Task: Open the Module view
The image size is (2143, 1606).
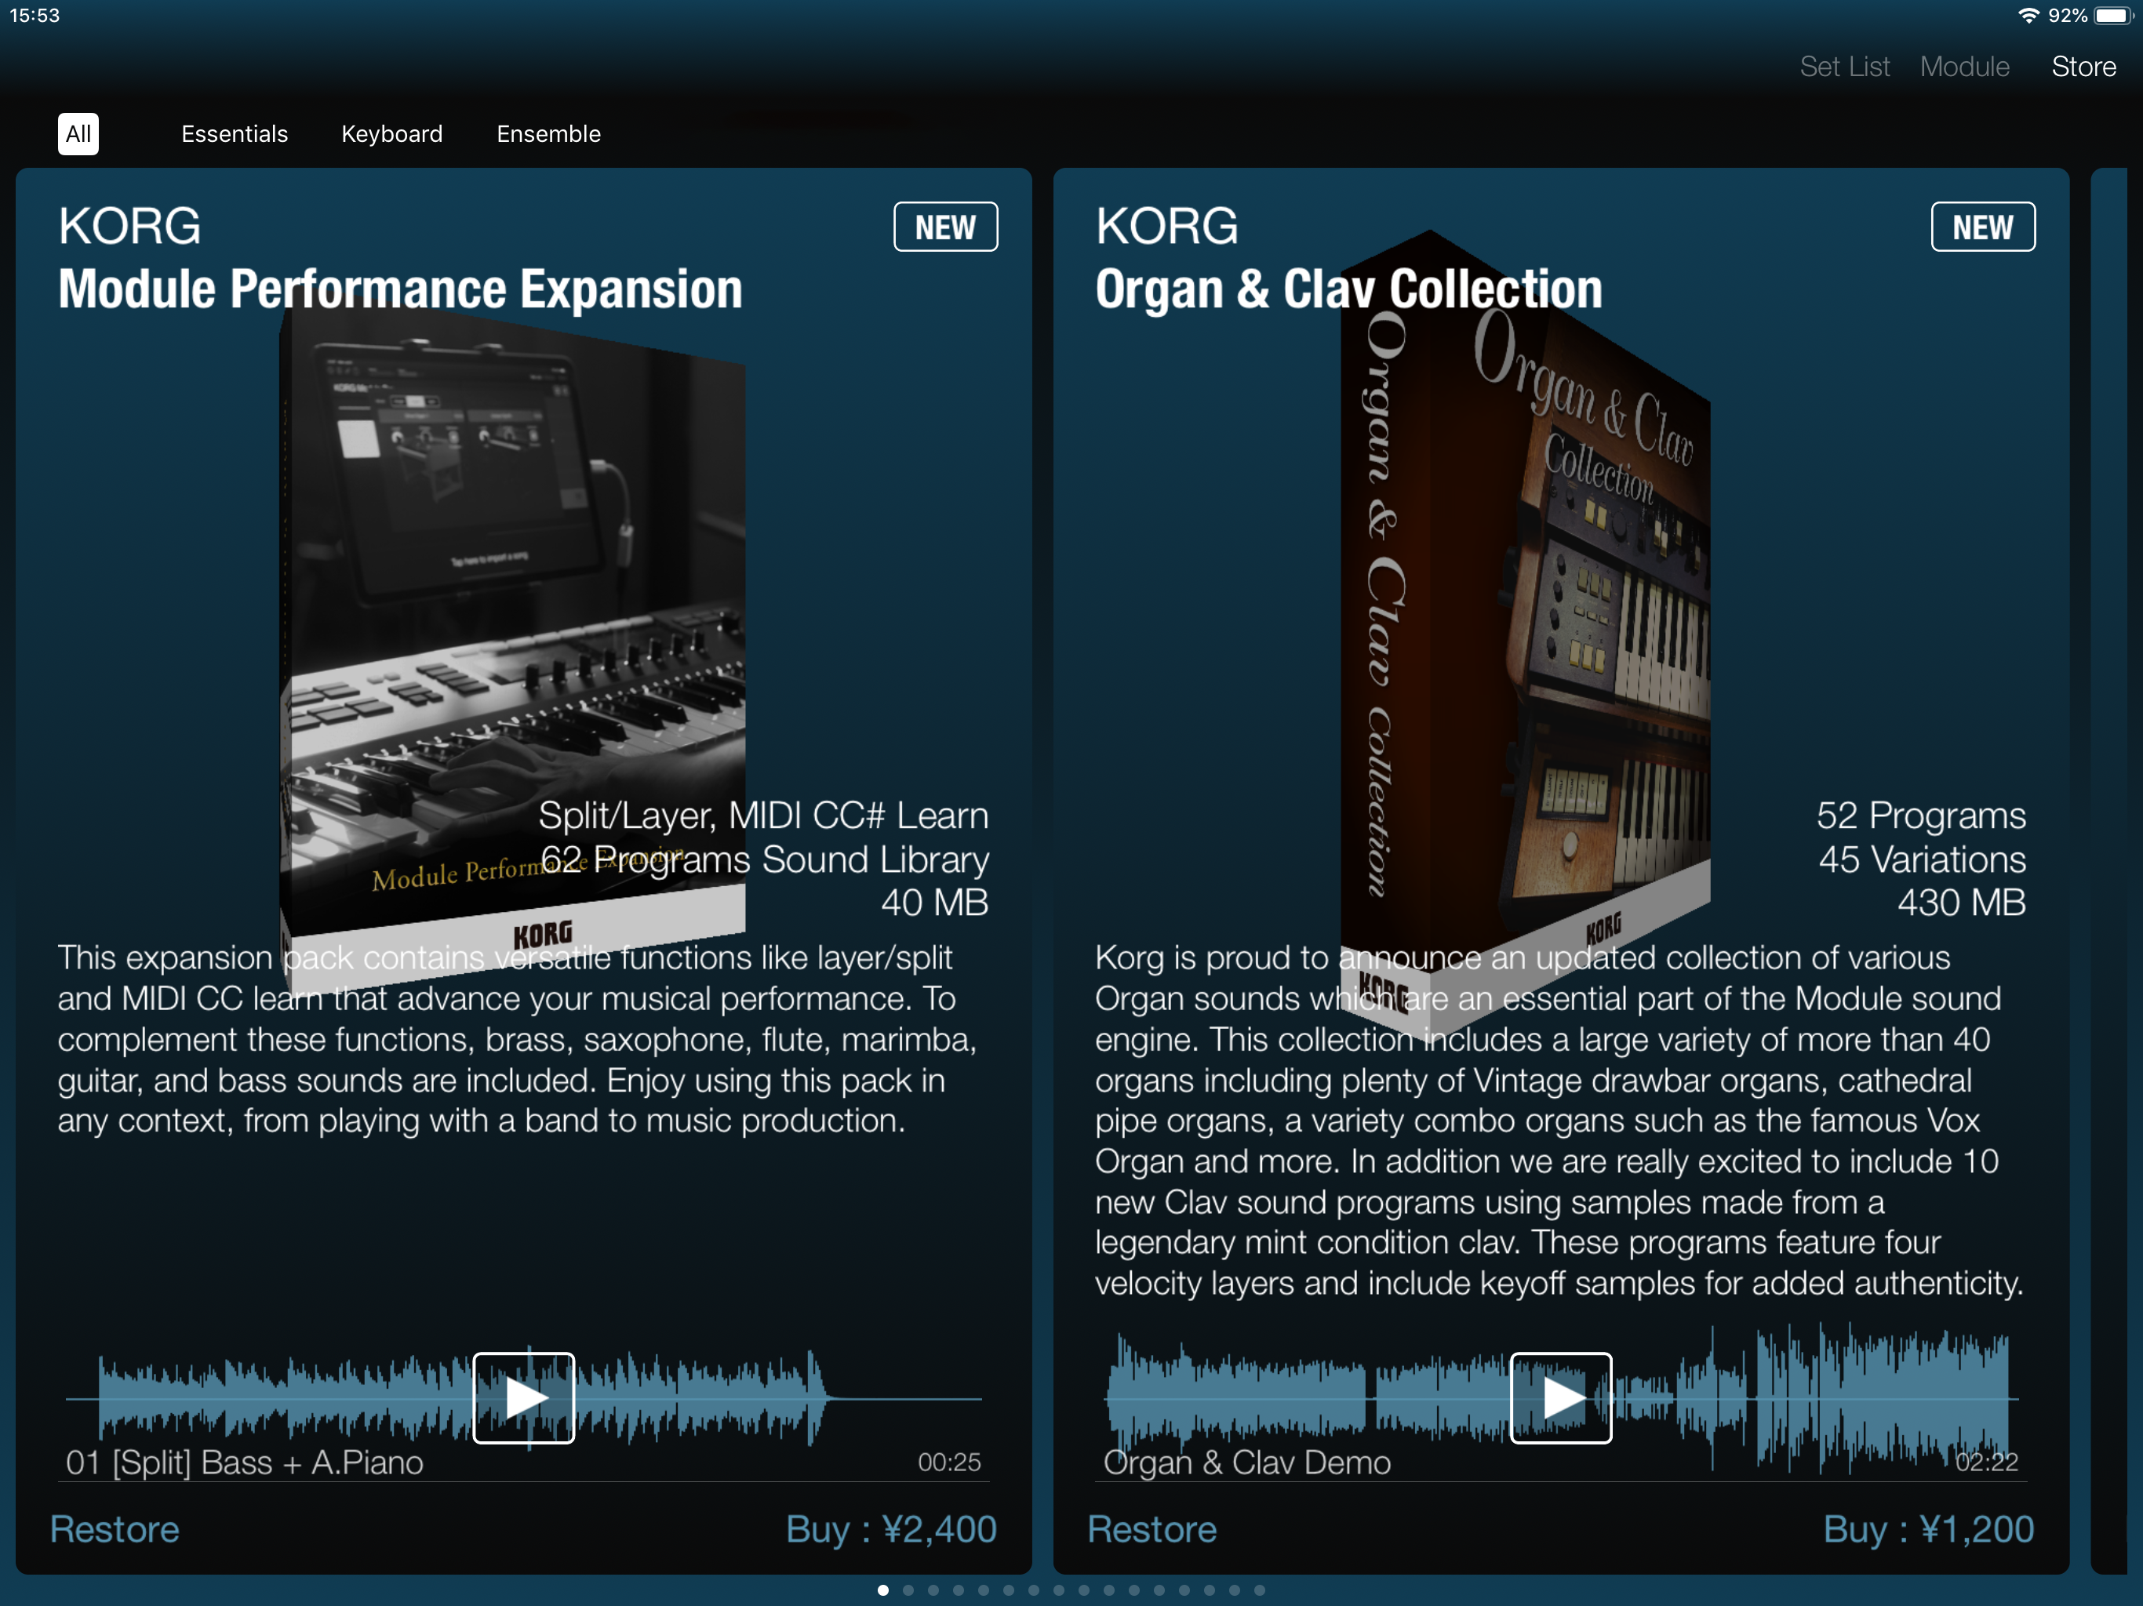Action: point(1964,67)
